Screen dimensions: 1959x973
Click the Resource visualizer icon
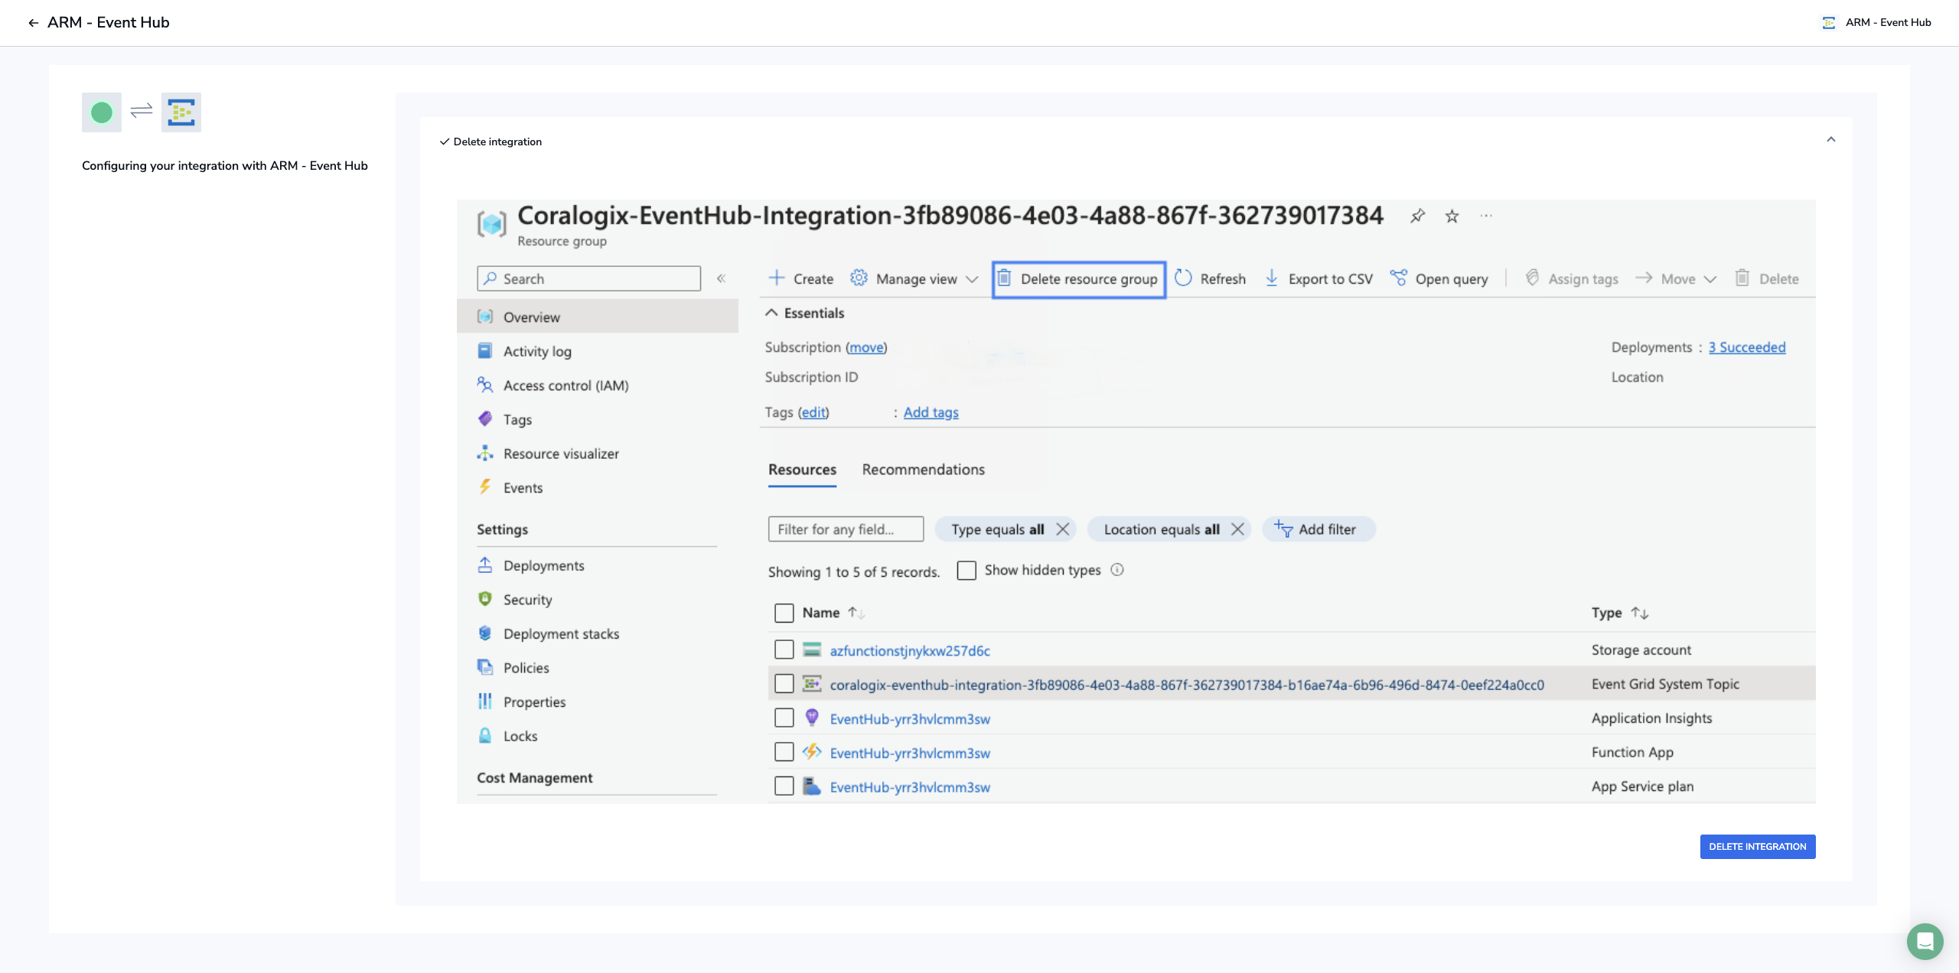click(x=485, y=453)
